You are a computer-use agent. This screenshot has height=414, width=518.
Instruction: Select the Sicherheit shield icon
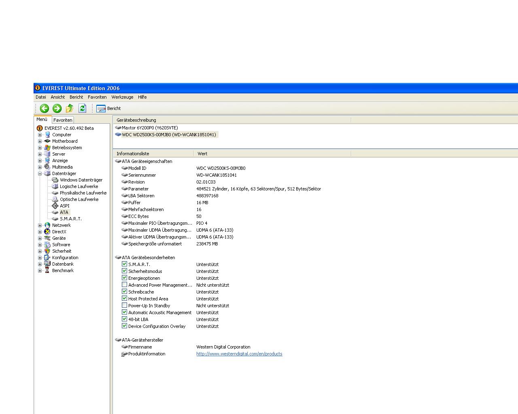click(47, 251)
